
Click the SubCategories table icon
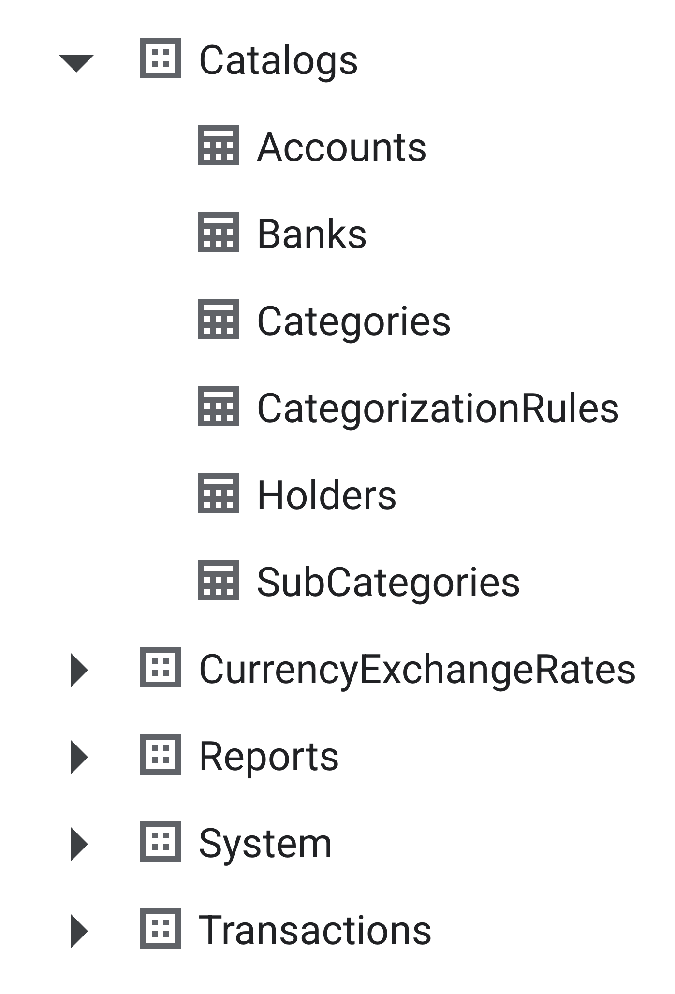[x=219, y=580]
